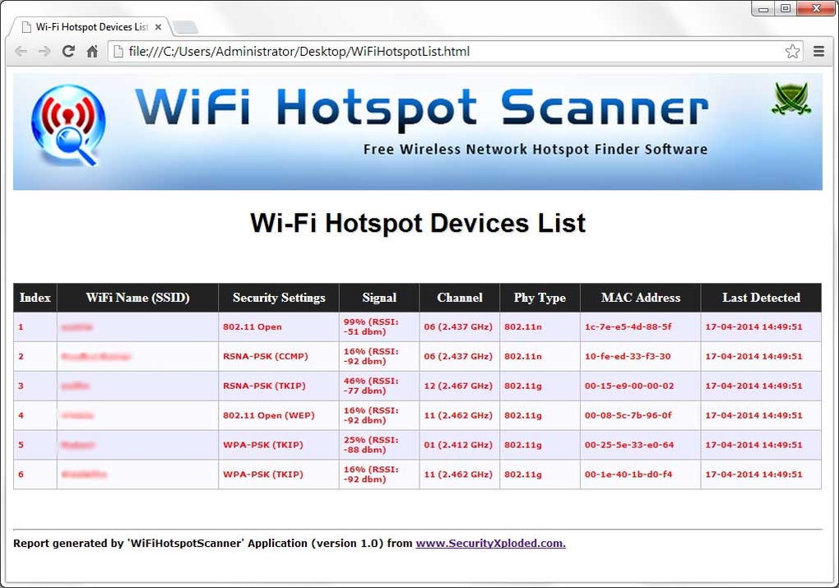Click the Index column header
The height and width of the screenshot is (588, 839).
click(35, 298)
